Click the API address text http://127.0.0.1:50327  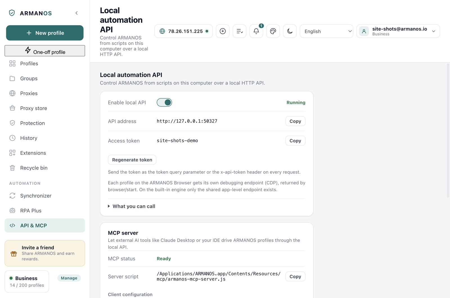[x=187, y=121]
